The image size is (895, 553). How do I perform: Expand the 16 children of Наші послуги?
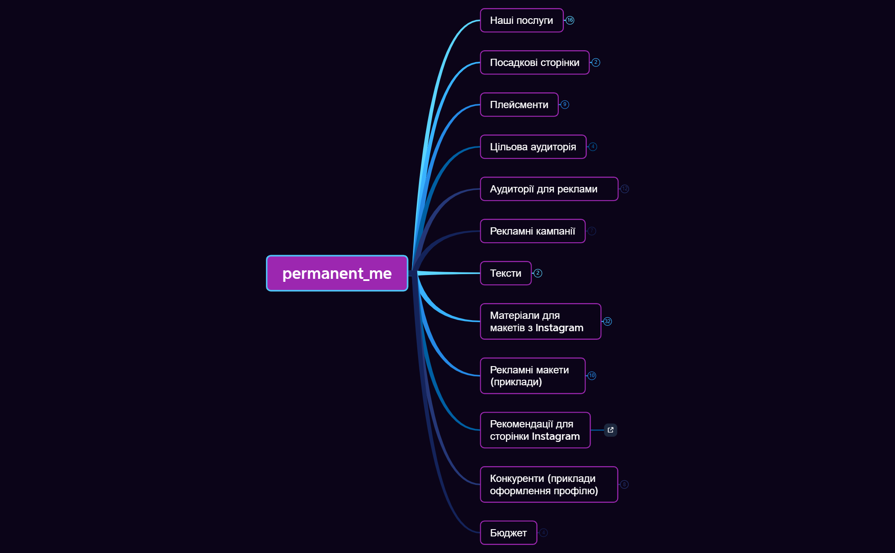(570, 20)
